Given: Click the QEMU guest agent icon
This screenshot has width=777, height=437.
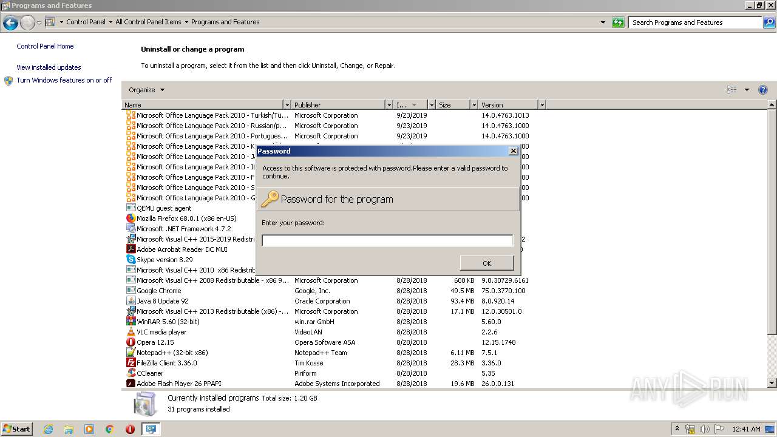Looking at the screenshot, I should [x=131, y=208].
